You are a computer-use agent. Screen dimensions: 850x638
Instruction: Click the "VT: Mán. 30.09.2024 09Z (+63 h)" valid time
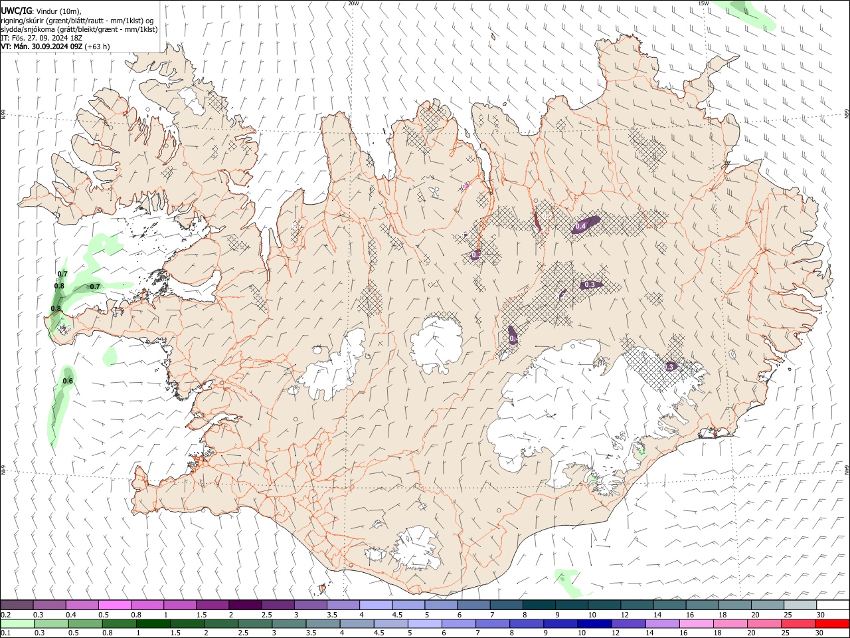tap(55, 47)
